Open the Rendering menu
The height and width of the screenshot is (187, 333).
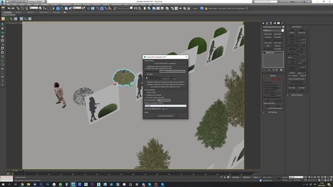(78, 4)
